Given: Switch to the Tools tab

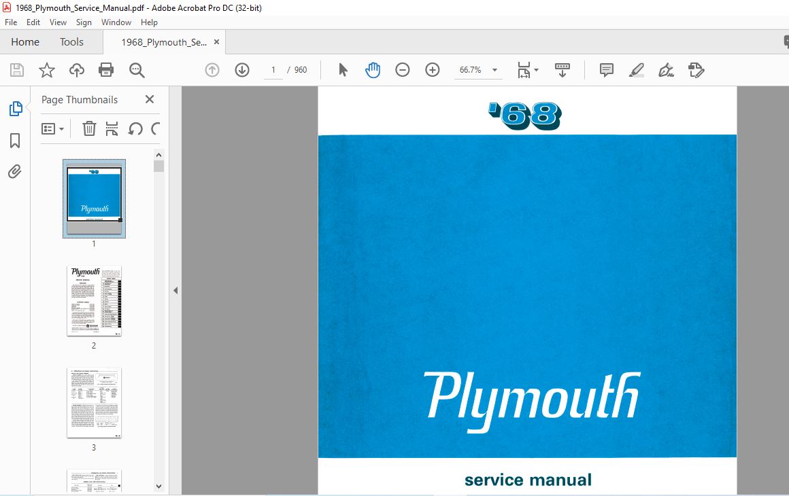Looking at the screenshot, I should coord(71,41).
